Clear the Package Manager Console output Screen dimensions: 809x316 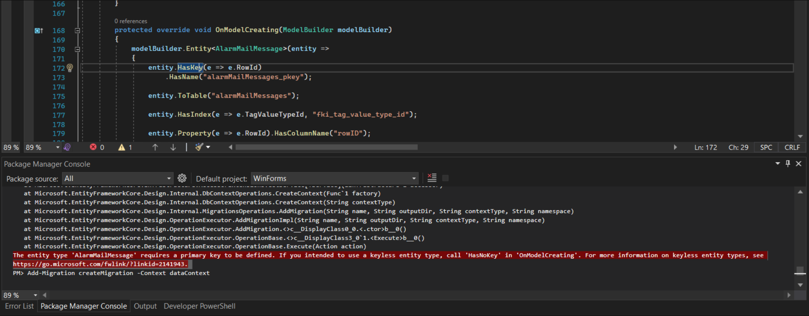pos(432,178)
